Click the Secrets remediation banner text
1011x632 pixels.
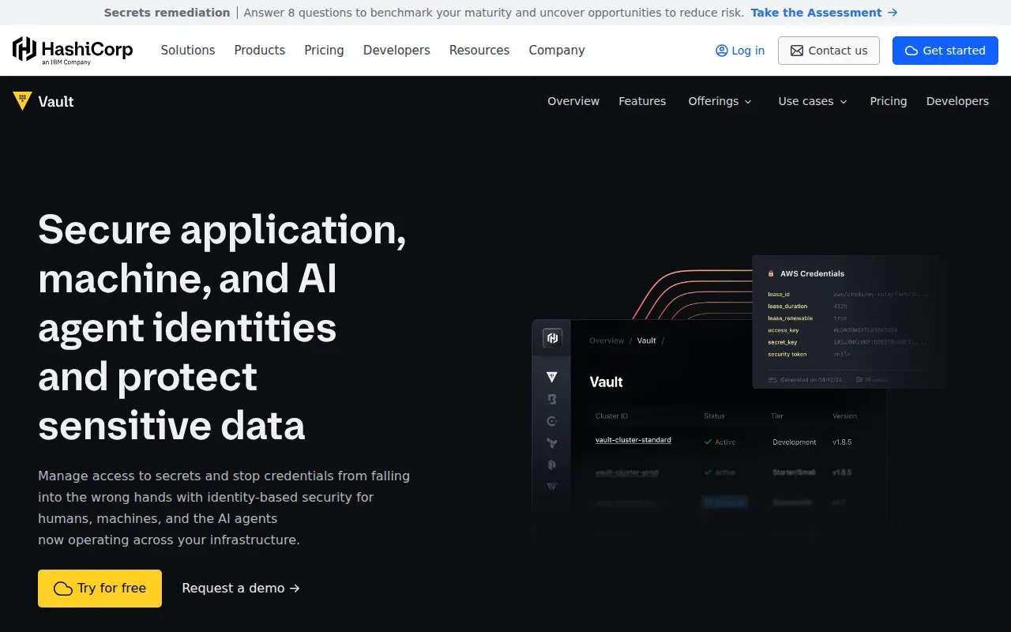tap(167, 13)
